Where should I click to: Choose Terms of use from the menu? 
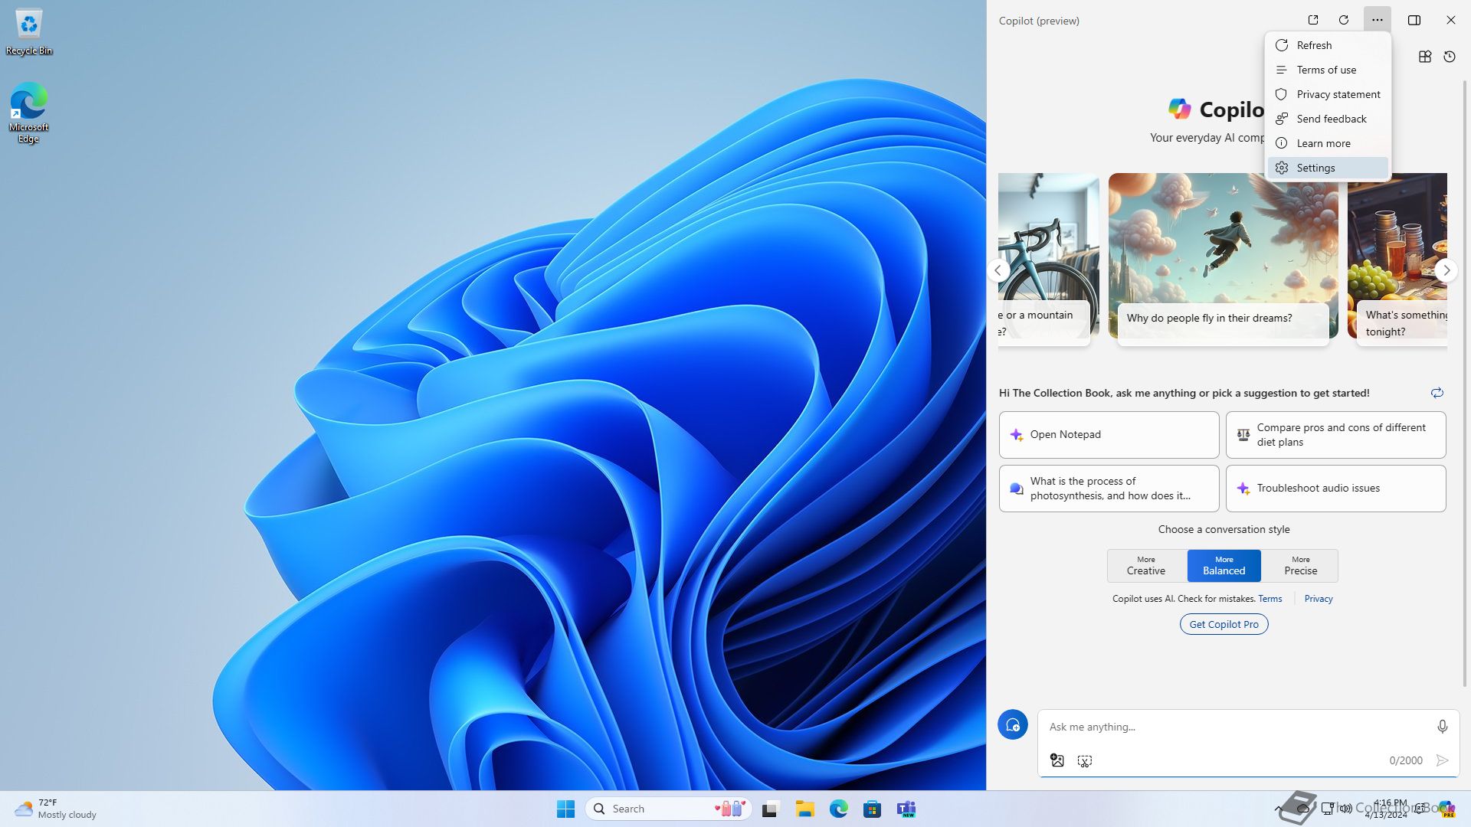[1328, 70]
